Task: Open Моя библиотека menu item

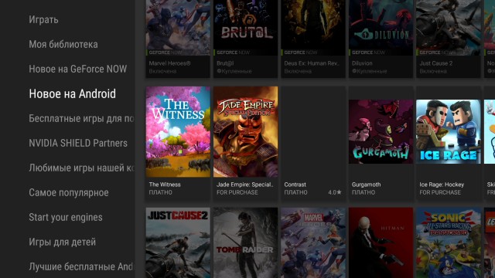Action: tap(63, 44)
